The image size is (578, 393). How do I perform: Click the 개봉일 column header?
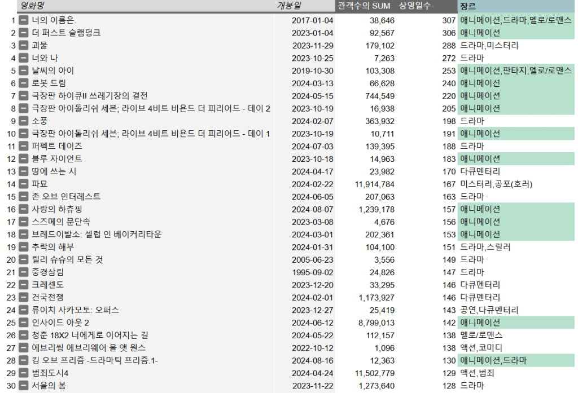coord(288,6)
